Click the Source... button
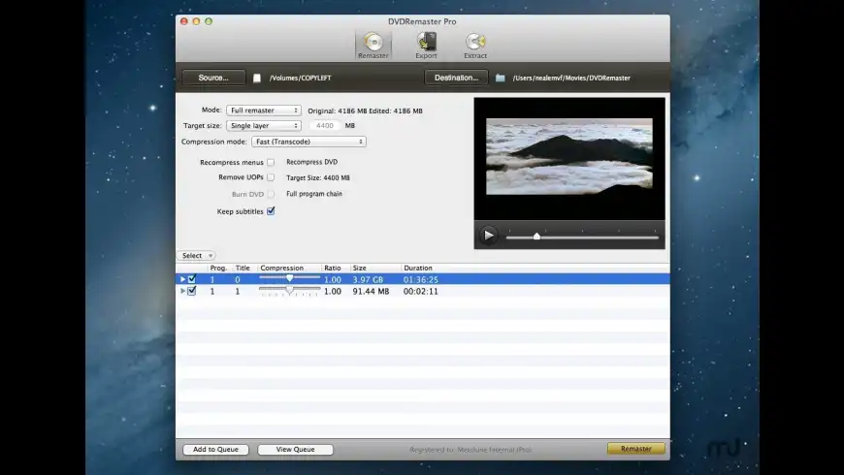This screenshot has height=475, width=844. click(213, 78)
